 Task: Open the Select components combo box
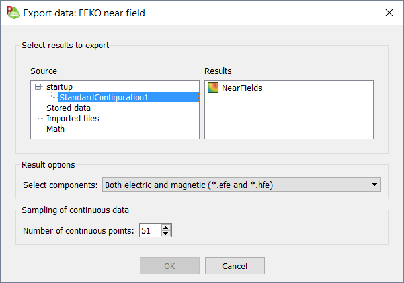[238, 185]
